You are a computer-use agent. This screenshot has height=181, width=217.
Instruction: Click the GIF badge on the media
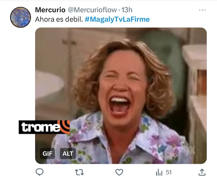47,153
